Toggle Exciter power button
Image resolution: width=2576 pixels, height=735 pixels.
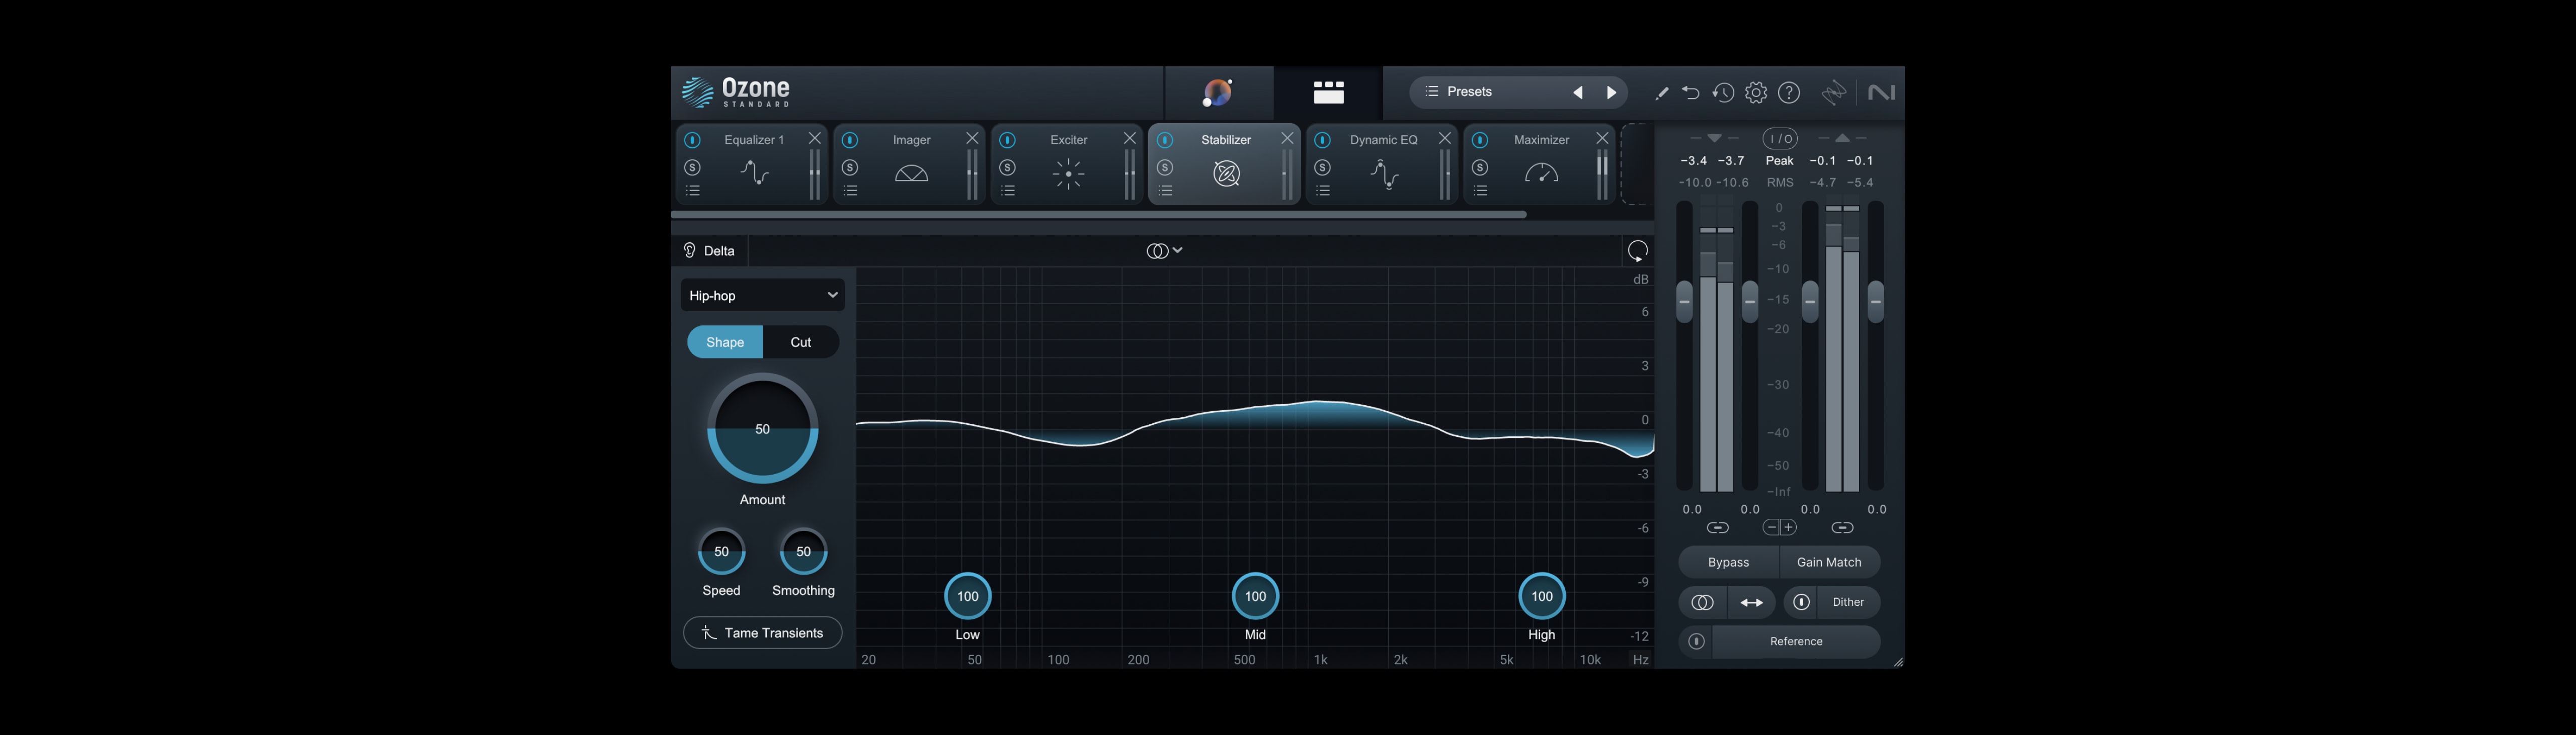pyautogui.click(x=1007, y=140)
